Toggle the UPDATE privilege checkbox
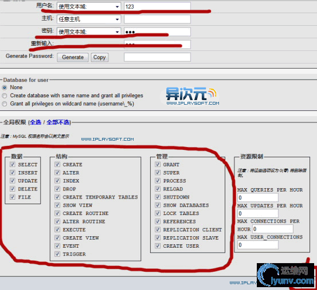The width and height of the screenshot is (317, 290). click(x=13, y=181)
